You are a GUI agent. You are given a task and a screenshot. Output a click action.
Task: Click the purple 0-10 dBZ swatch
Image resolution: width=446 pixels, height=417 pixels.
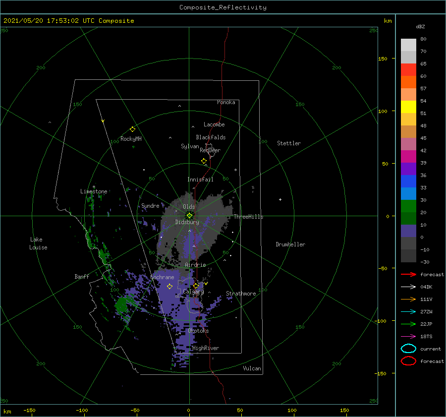[x=408, y=231]
